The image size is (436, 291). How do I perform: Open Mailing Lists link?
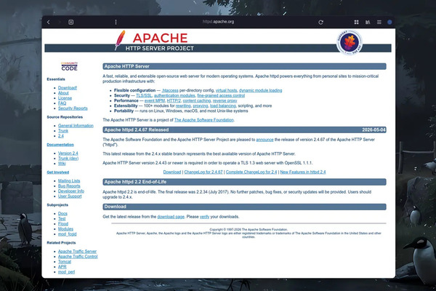[x=69, y=180]
